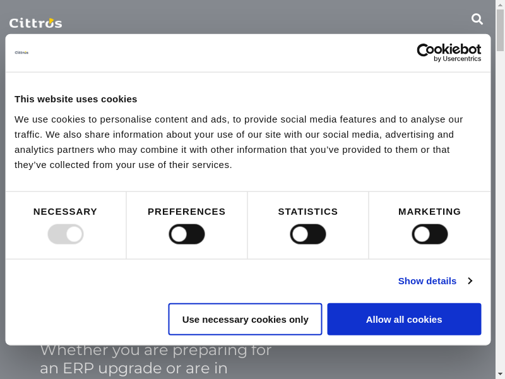The width and height of the screenshot is (505, 379).
Task: Open the search magnifier icon
Action: coord(477,19)
